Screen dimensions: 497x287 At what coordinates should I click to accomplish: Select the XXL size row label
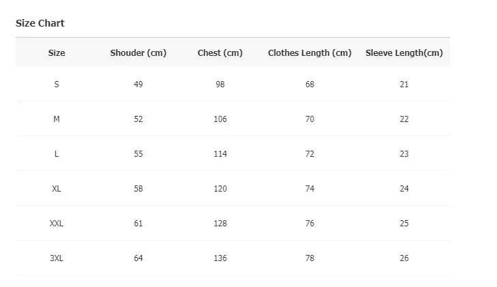pyautogui.click(x=57, y=224)
